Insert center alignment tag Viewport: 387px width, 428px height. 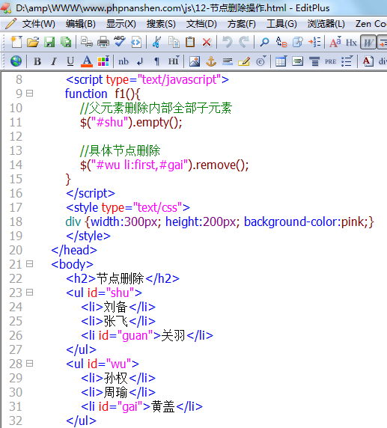[x=314, y=61]
